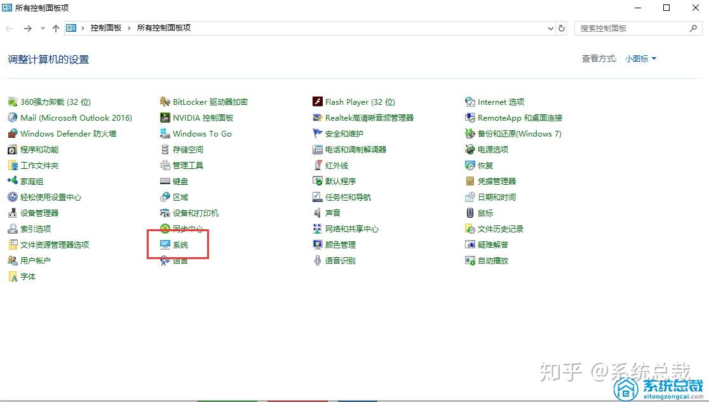The height and width of the screenshot is (402, 709).
Task: Open the 360强力卸载 (32 位) icon
Action: tap(13, 102)
